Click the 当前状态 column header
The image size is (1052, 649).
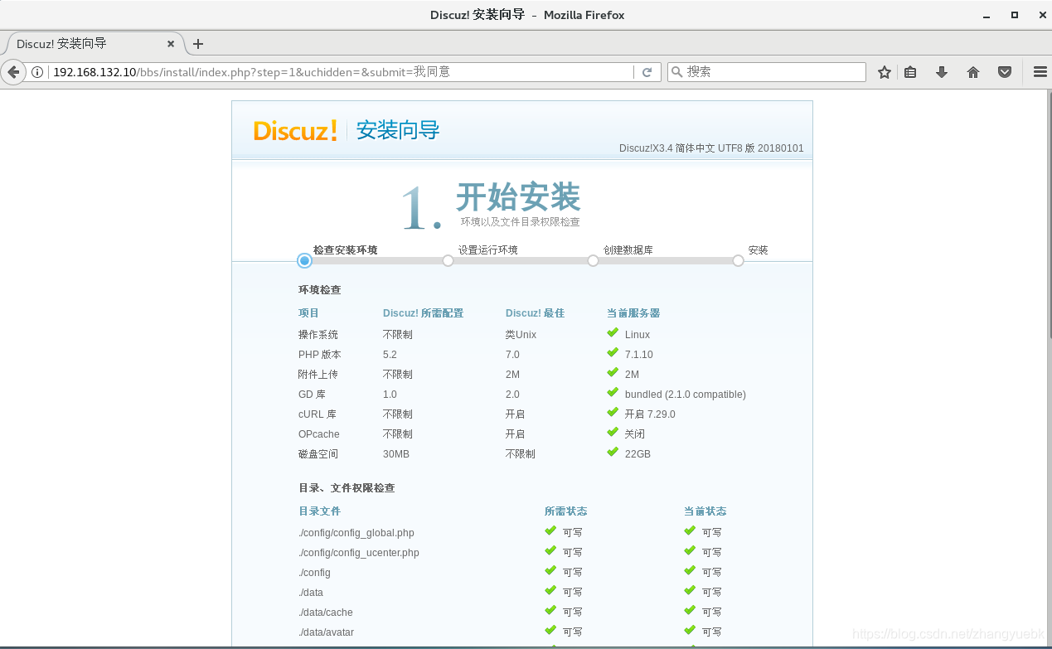click(x=705, y=511)
